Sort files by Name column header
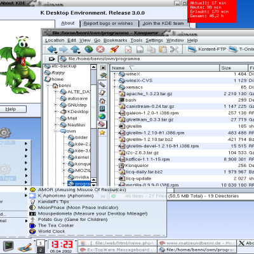Viewport: 254px width, 254px height. [165, 68]
